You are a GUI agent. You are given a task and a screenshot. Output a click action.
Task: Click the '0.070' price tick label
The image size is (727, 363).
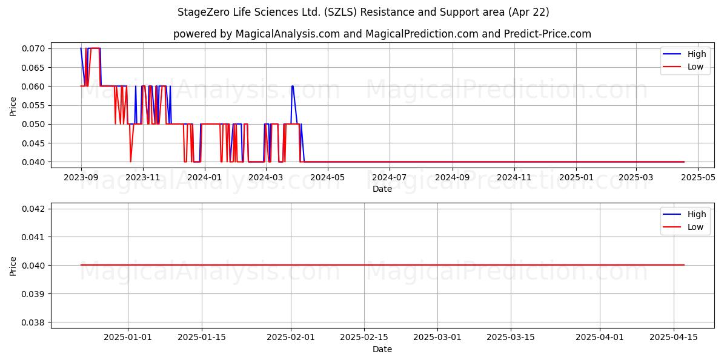(x=34, y=48)
